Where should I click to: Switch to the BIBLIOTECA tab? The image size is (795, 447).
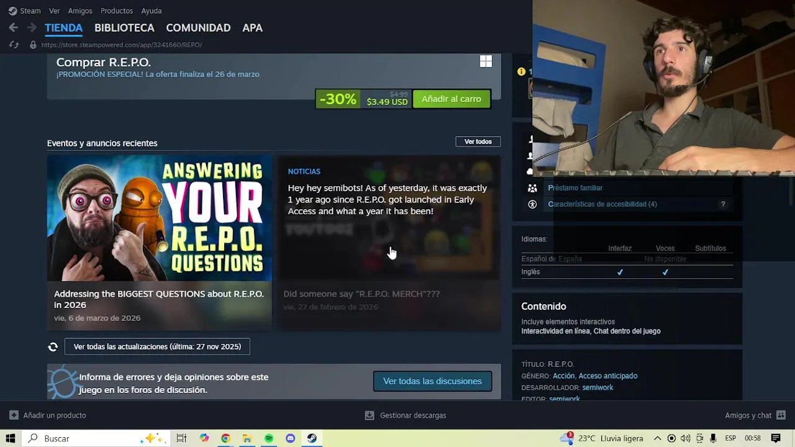(124, 28)
